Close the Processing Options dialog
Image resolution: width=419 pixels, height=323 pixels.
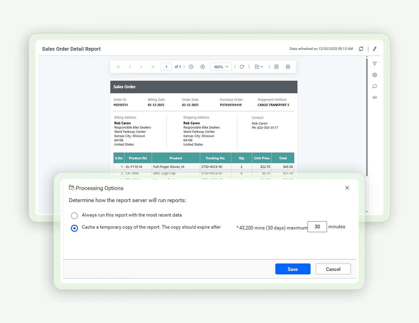pyautogui.click(x=347, y=188)
